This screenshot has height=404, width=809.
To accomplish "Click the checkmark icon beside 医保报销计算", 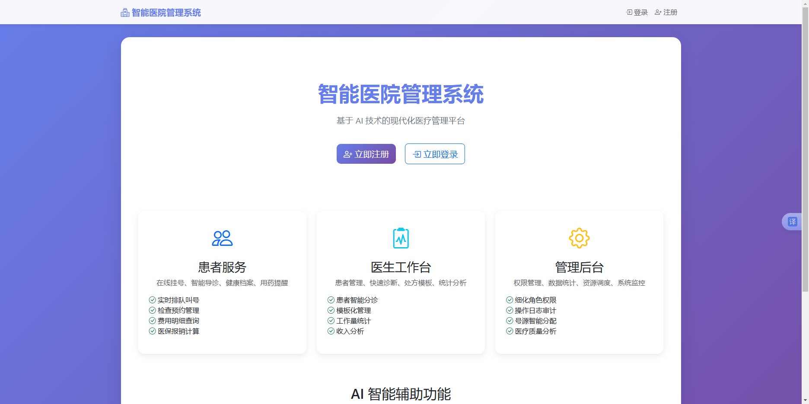I will pyautogui.click(x=152, y=331).
